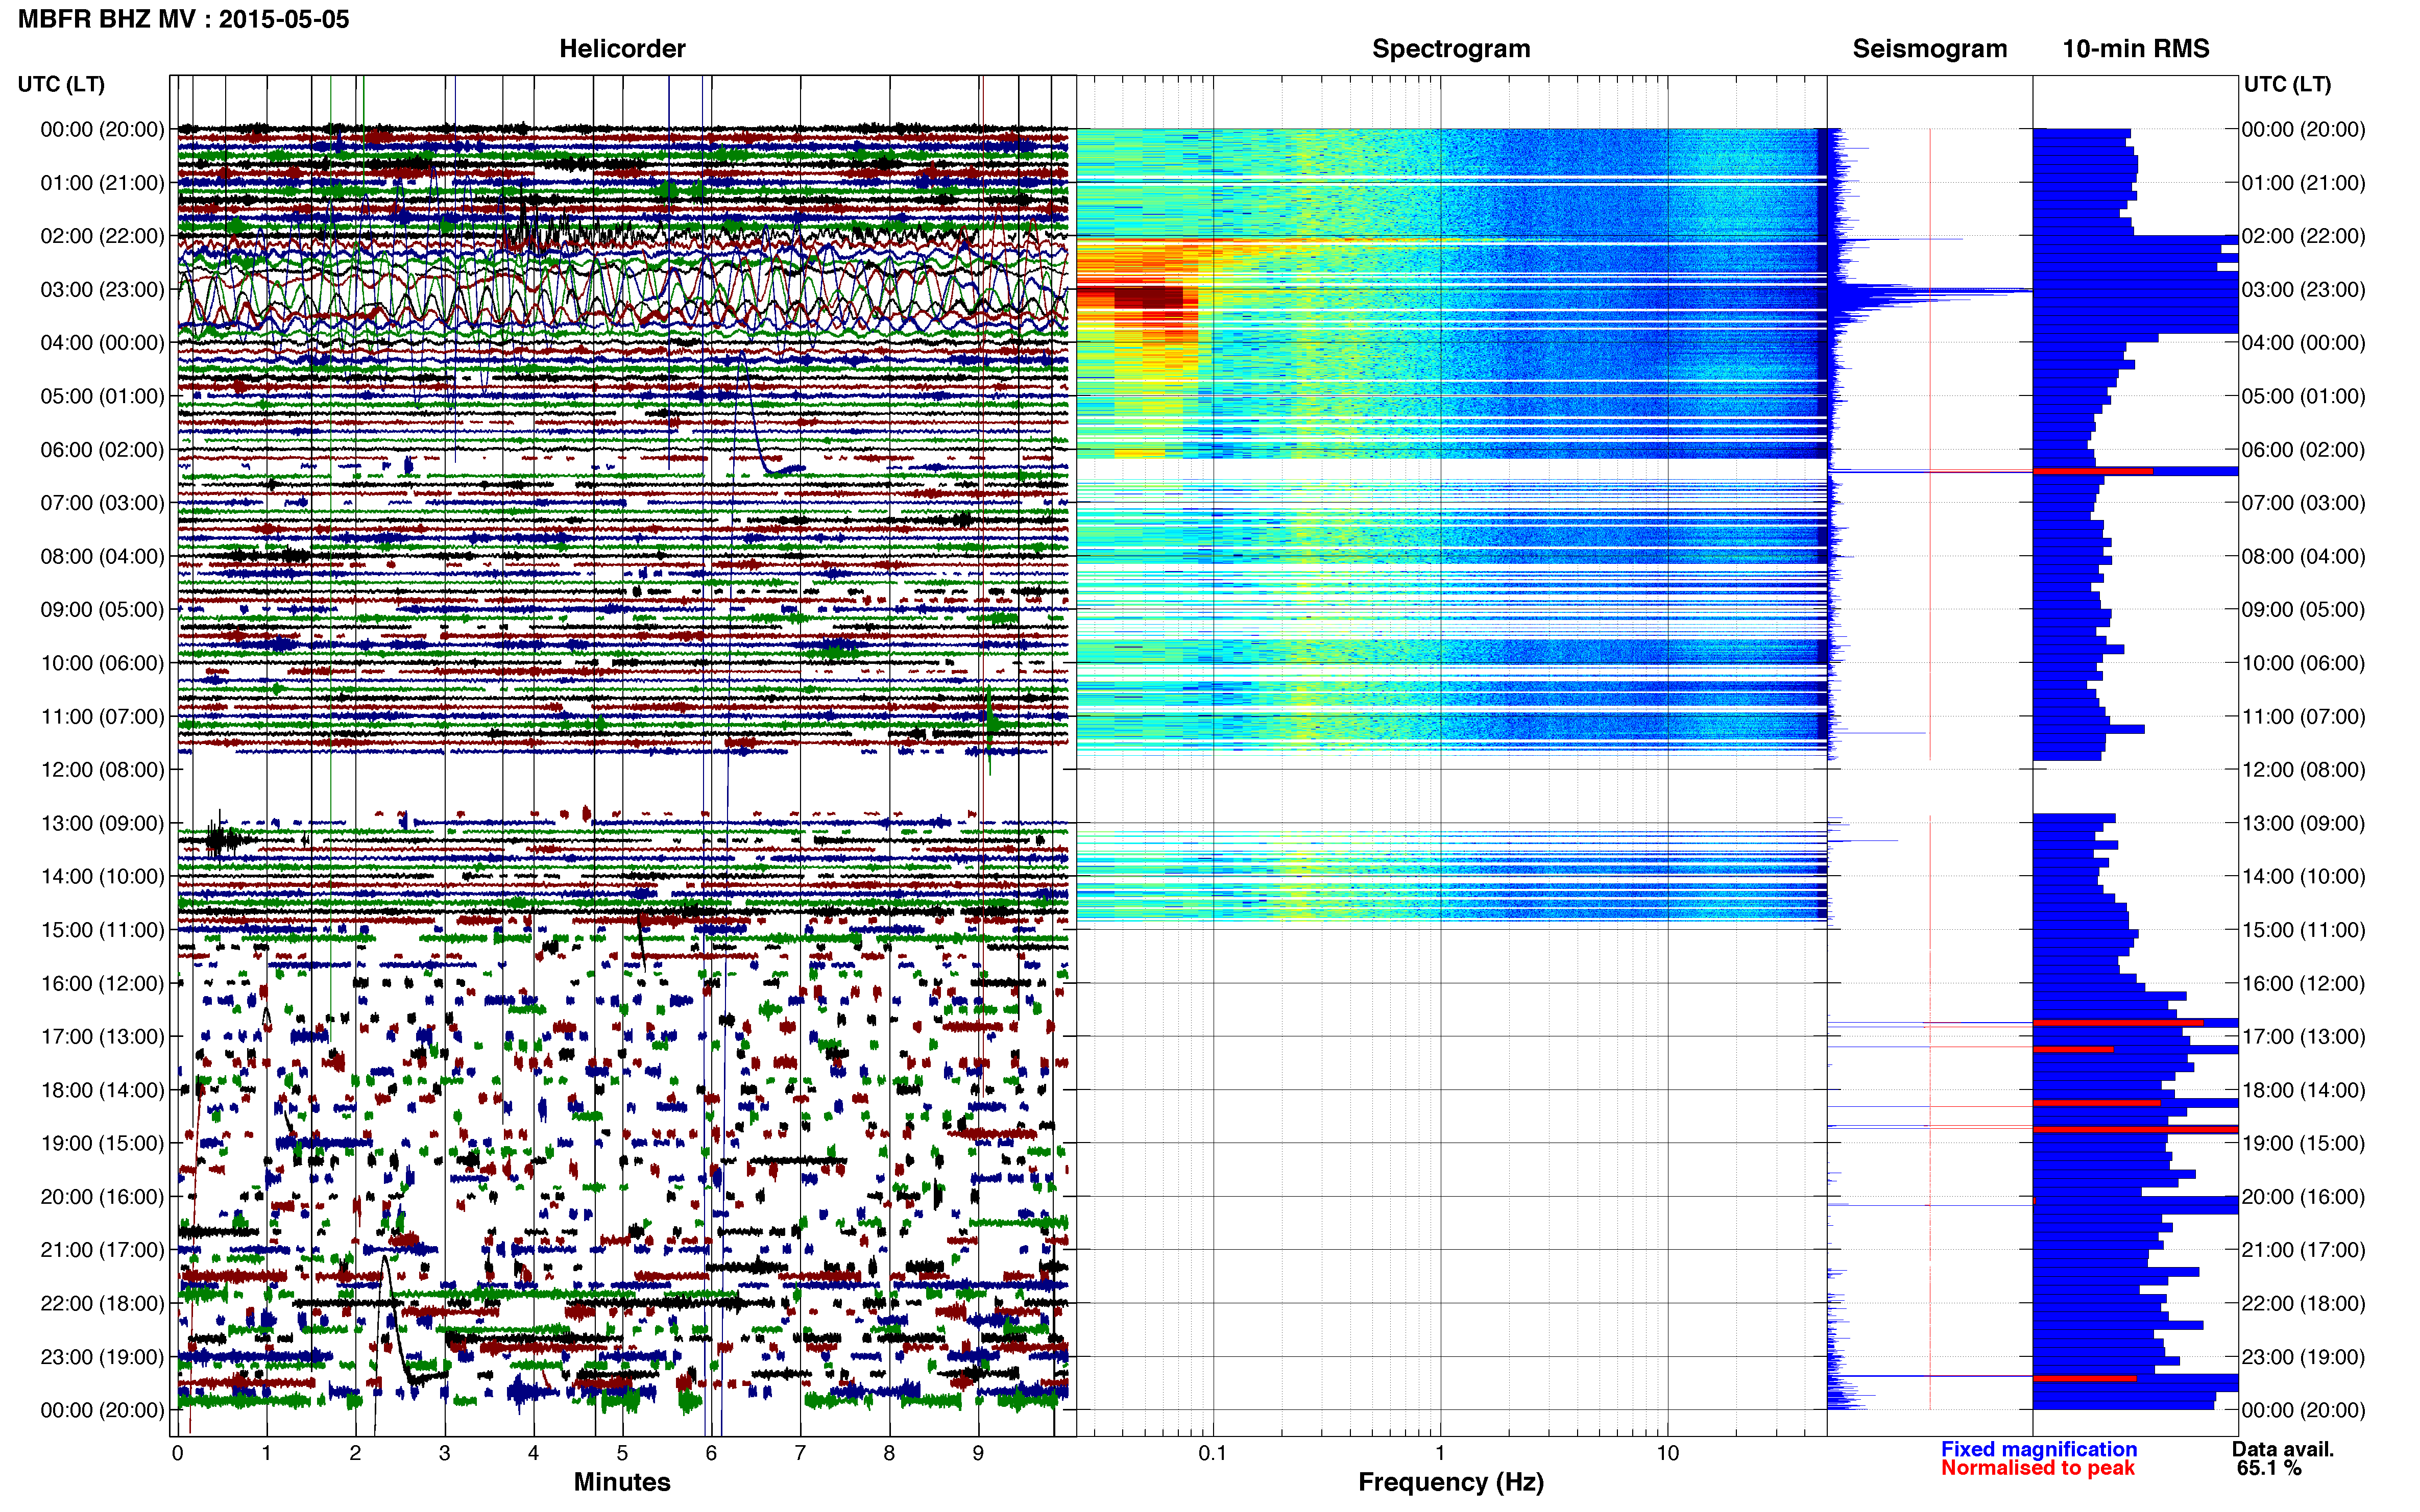Click the 'Frequency (Hz)' axis label
The width and height of the screenshot is (2420, 1512).
pos(1450,1481)
